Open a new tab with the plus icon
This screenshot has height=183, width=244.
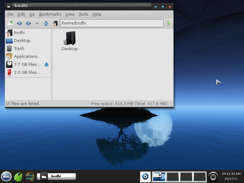pyautogui.click(x=10, y=23)
